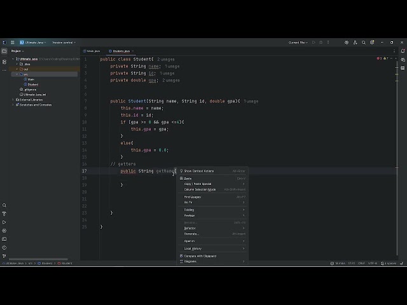Choose Find Usages in context menu
This screenshot has width=407, height=305.
tap(212, 197)
